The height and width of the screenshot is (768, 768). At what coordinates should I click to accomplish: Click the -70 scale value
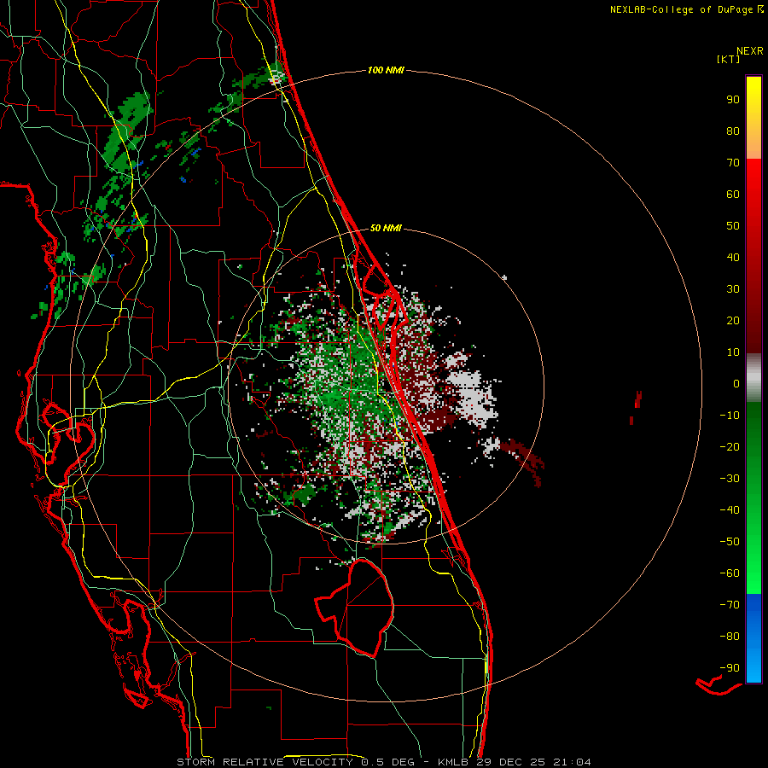[730, 604]
